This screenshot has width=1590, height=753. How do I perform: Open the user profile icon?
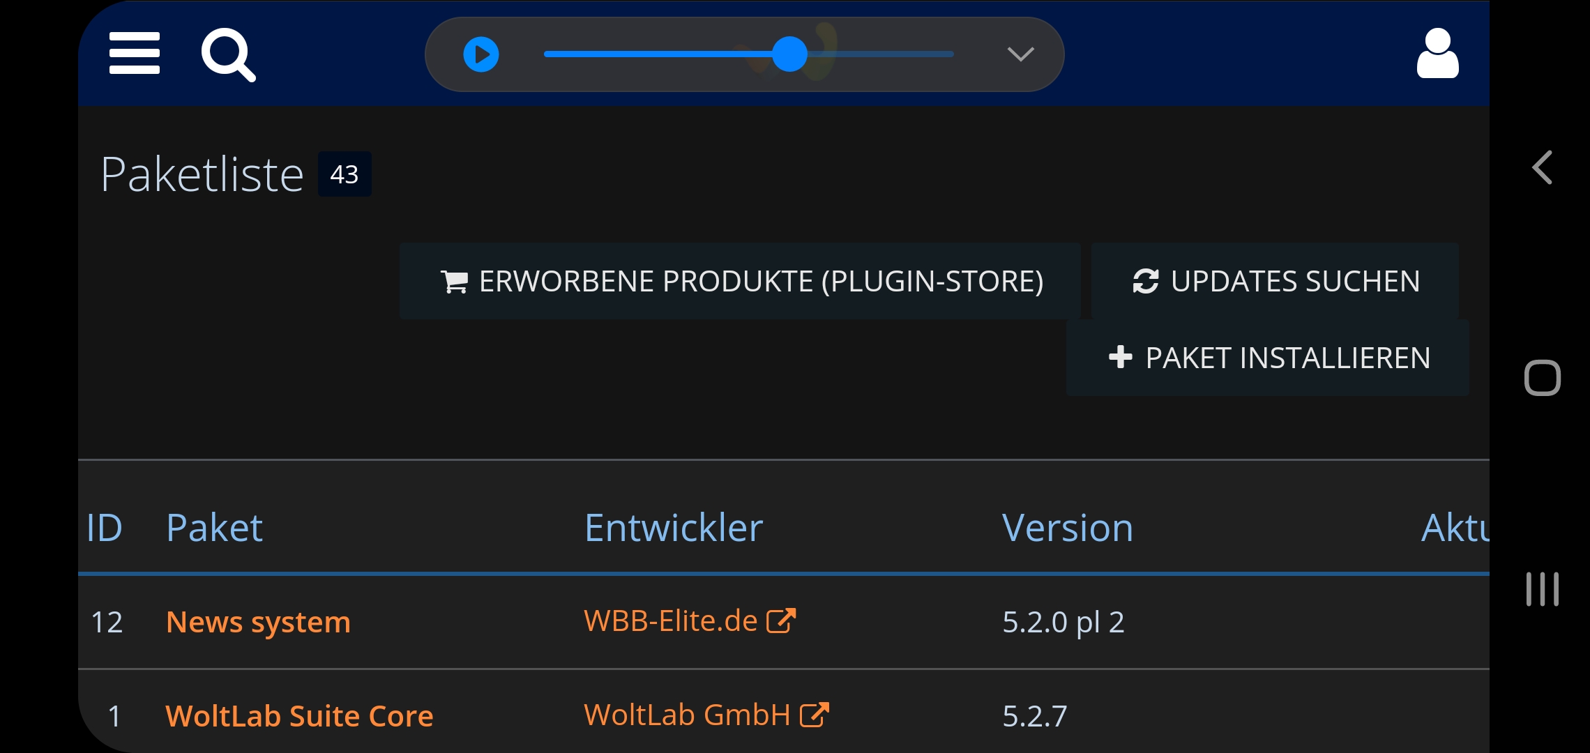pos(1437,53)
